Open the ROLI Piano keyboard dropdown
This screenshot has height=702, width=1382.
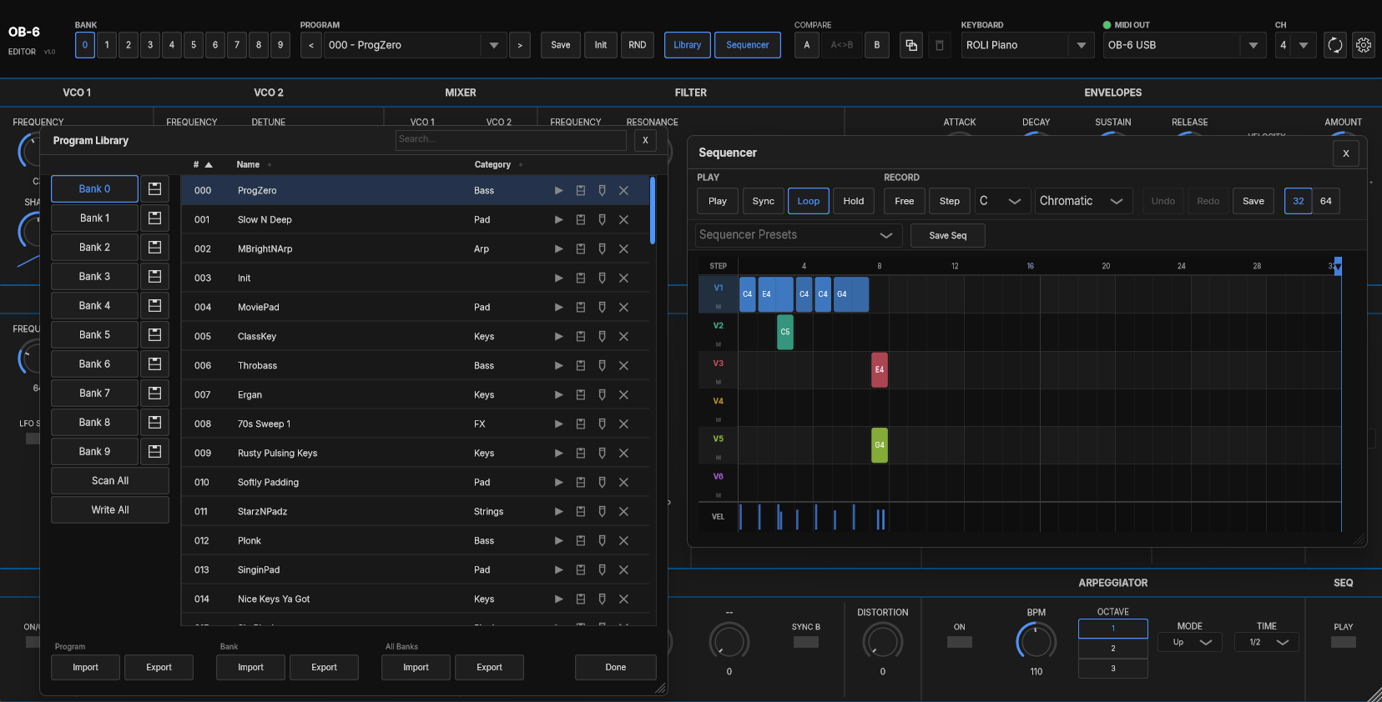(x=1027, y=45)
